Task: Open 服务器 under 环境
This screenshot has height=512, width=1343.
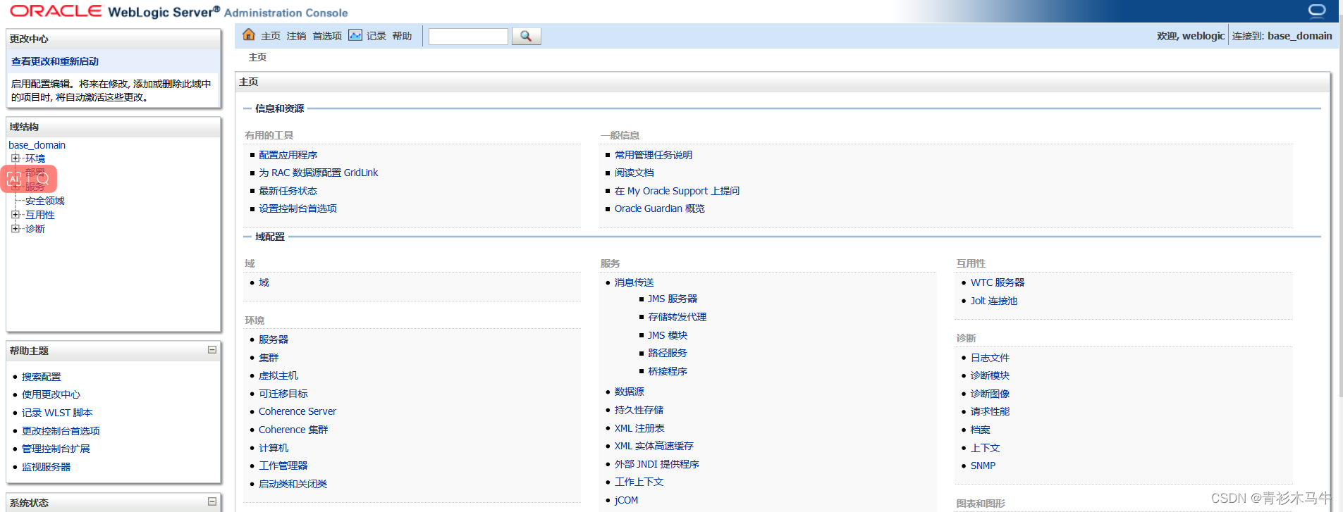Action: pyautogui.click(x=274, y=339)
